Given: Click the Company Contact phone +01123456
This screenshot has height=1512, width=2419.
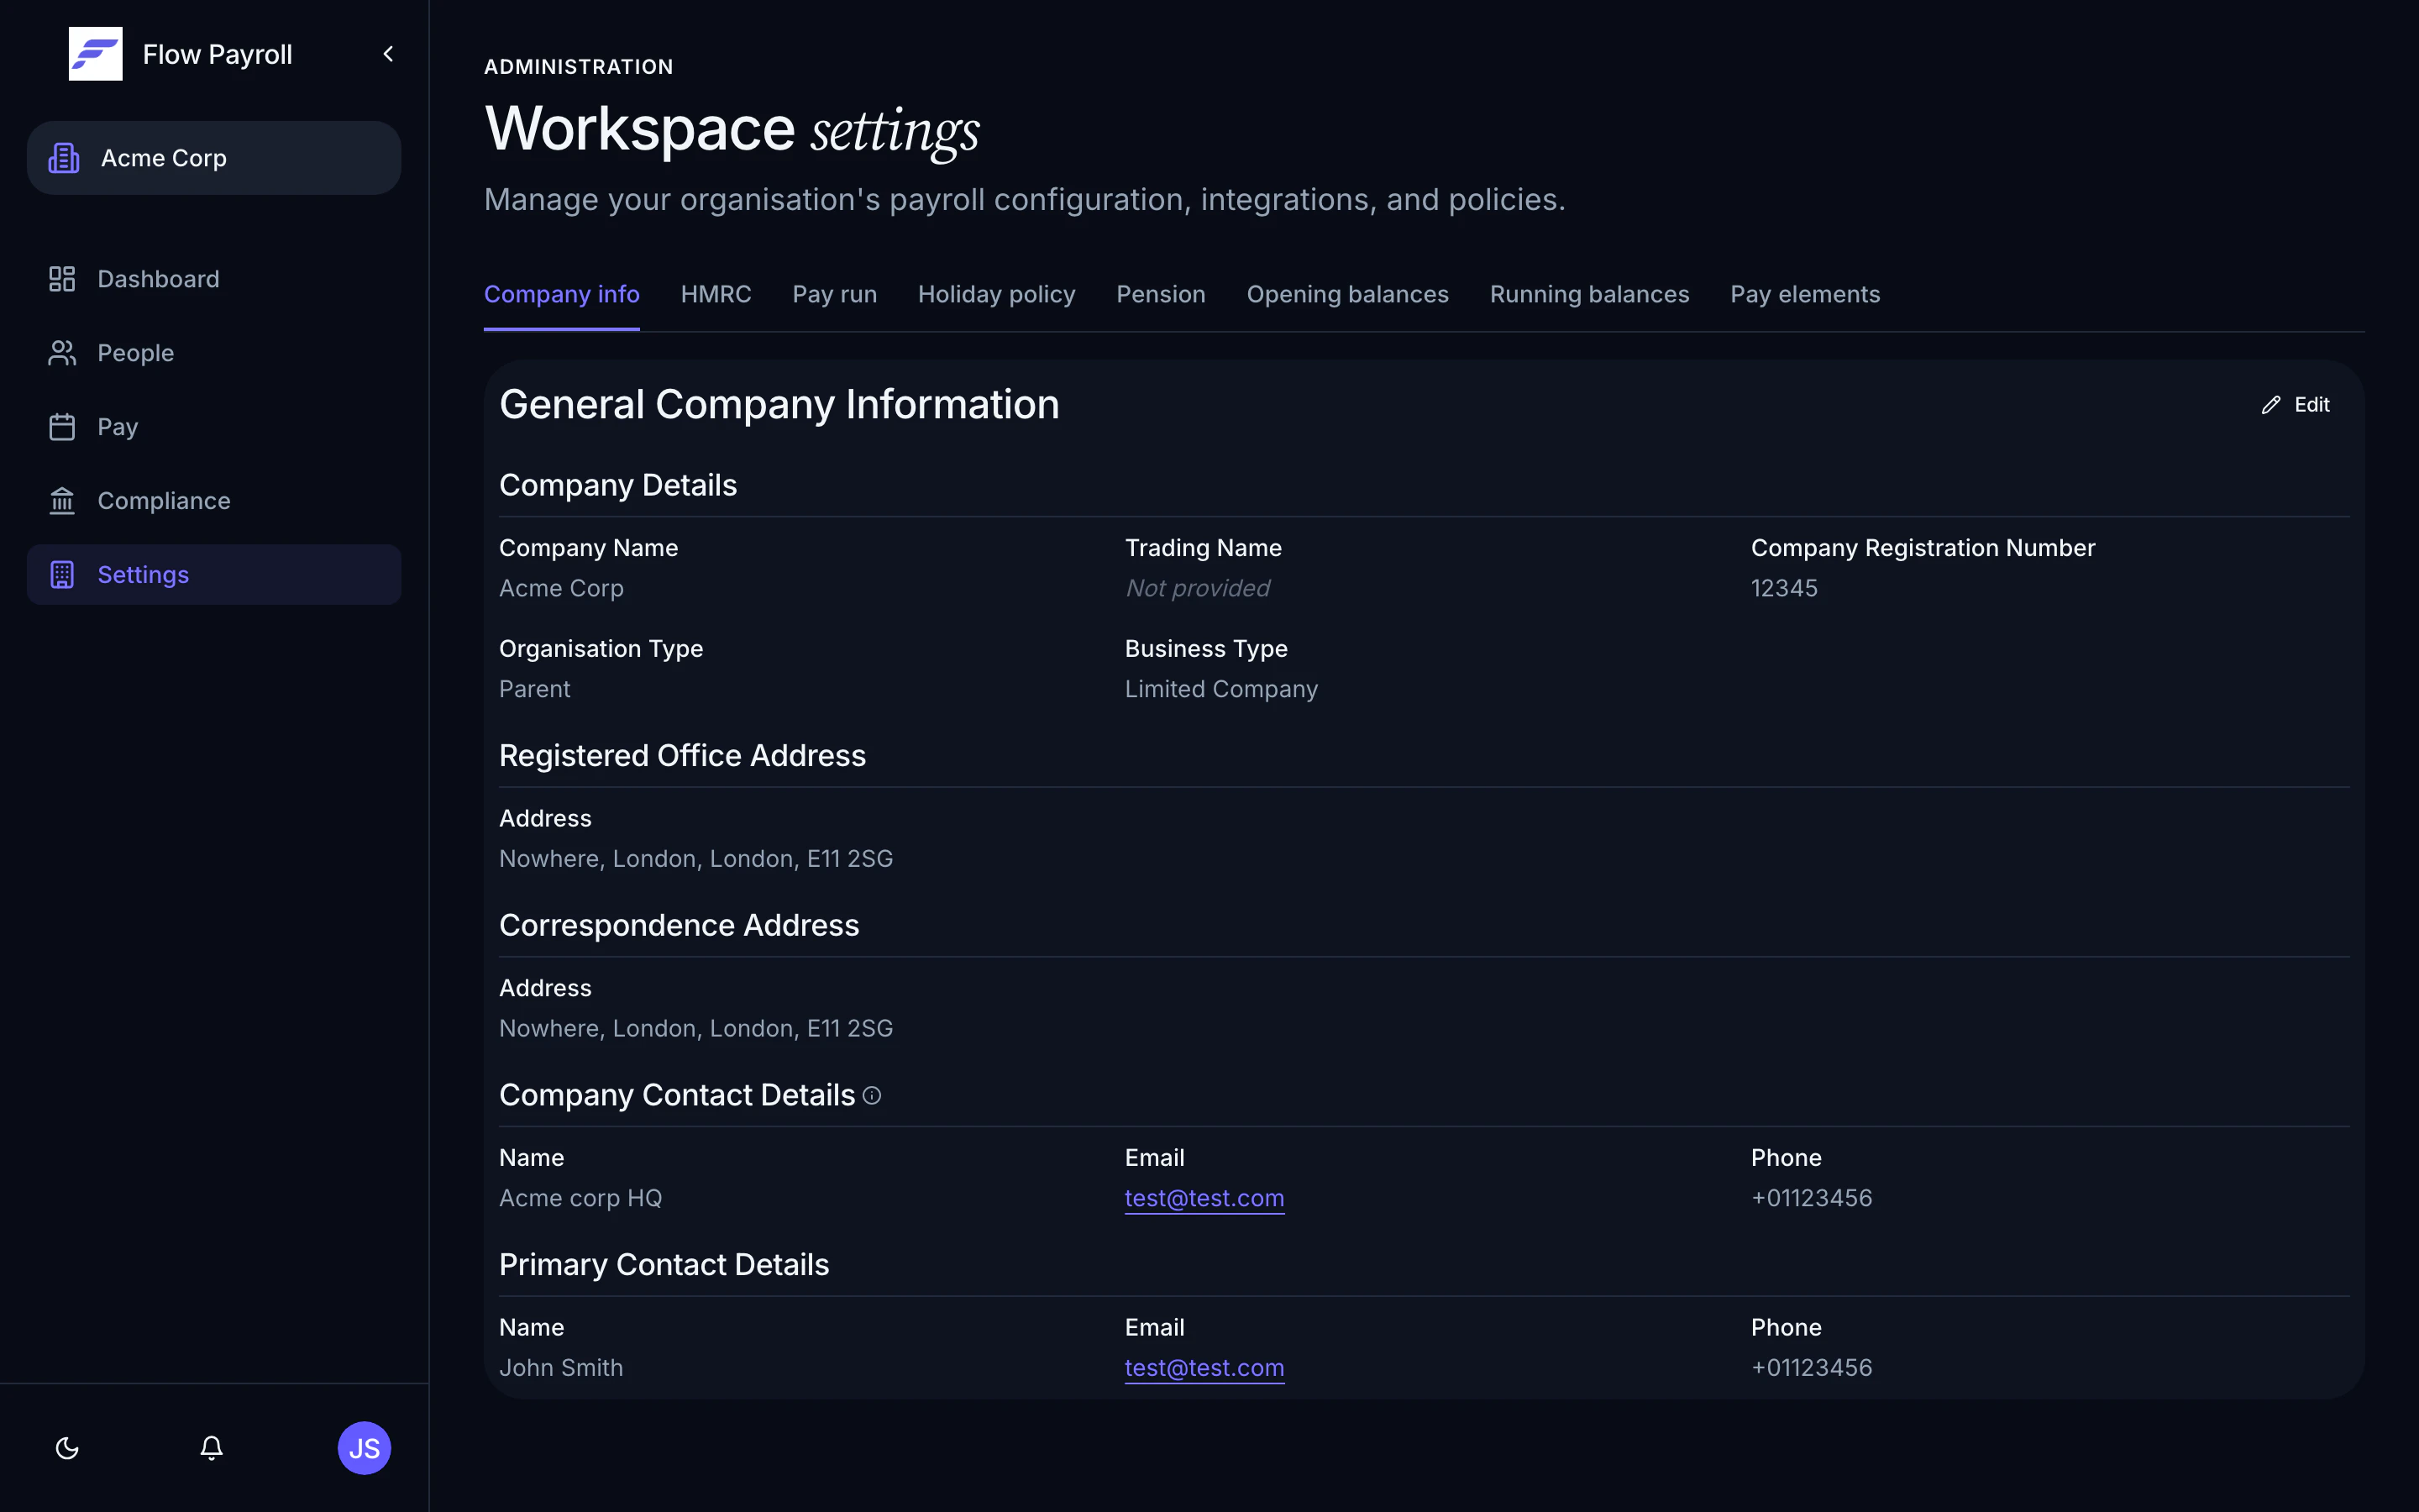Looking at the screenshot, I should (1811, 1198).
